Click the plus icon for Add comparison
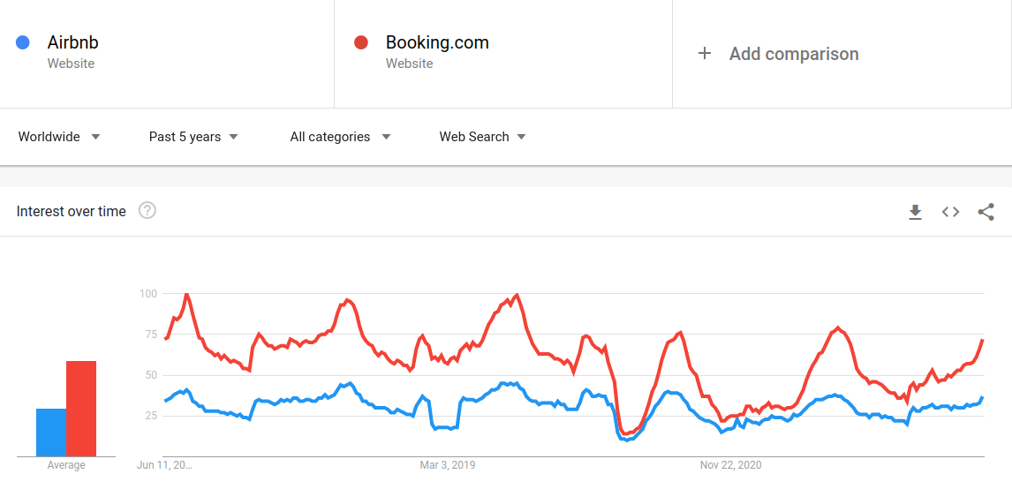 tap(705, 54)
